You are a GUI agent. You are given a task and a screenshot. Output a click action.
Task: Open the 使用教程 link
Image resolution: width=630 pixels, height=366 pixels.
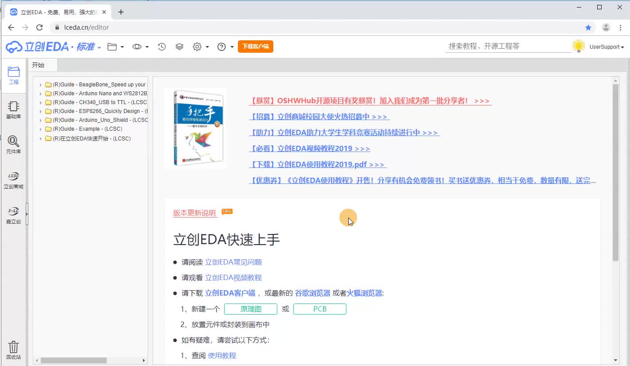coord(222,355)
